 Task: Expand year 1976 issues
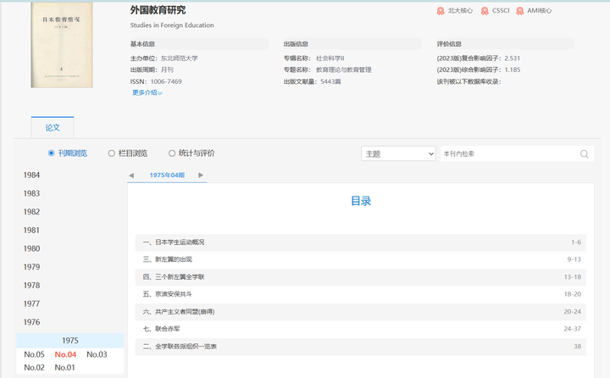tap(31, 322)
